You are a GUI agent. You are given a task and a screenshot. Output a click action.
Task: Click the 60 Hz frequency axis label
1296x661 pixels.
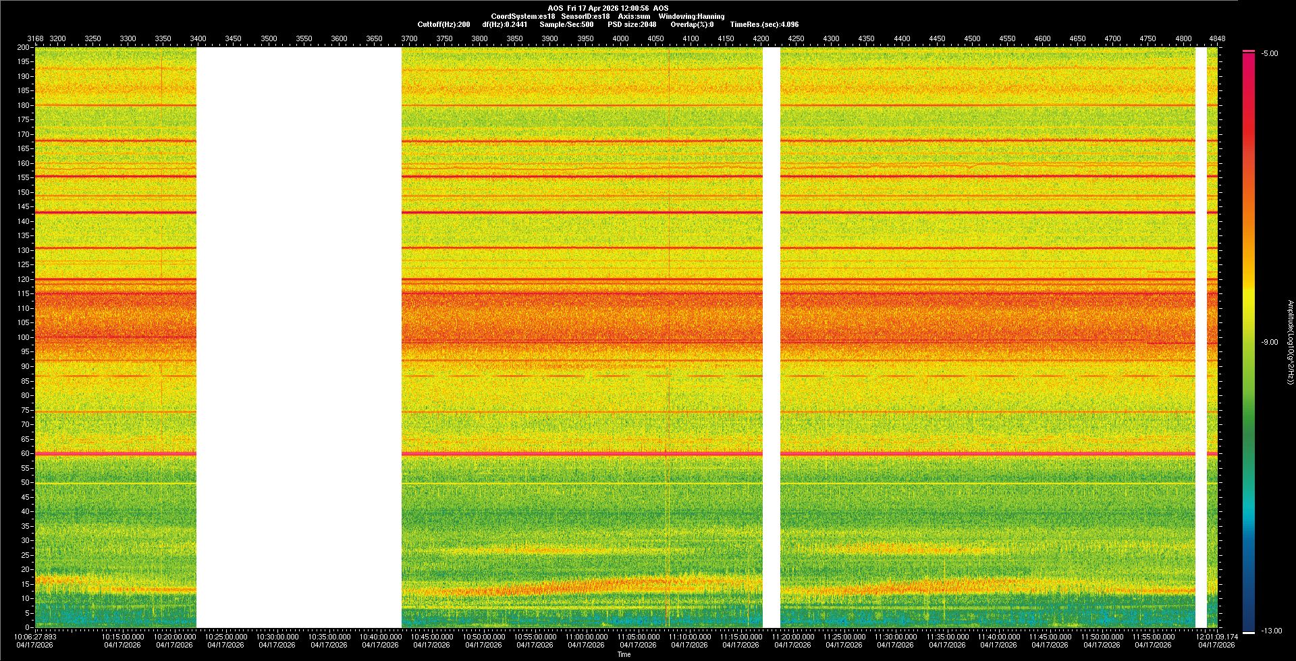click(x=24, y=454)
